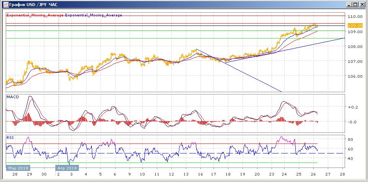
Task: Minimize the USD/JPY chart window
Action: coord(349,5)
